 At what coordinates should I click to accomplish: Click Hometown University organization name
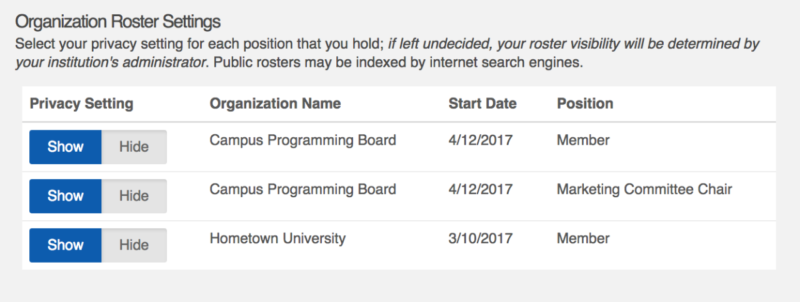[277, 238]
